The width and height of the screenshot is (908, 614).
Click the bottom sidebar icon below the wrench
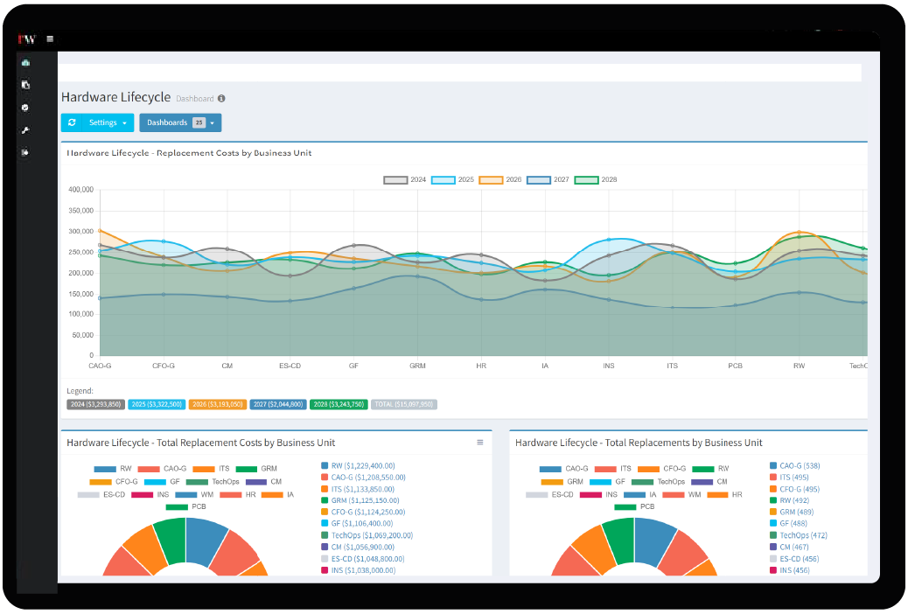[25, 152]
